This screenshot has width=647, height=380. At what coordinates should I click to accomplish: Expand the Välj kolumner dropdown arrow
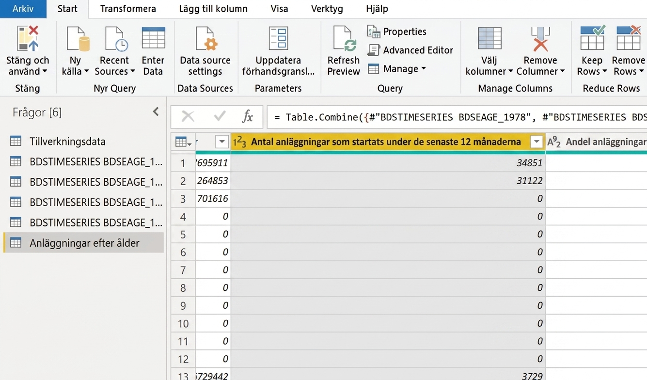click(510, 72)
